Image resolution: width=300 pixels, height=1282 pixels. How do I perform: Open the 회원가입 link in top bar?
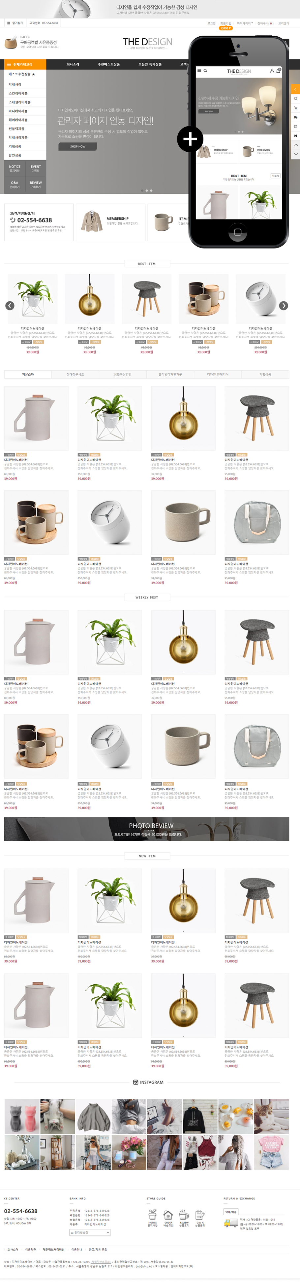[x=225, y=23]
